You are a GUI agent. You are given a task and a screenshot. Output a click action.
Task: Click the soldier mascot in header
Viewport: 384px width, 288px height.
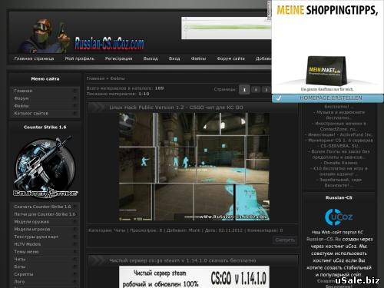click(45, 35)
